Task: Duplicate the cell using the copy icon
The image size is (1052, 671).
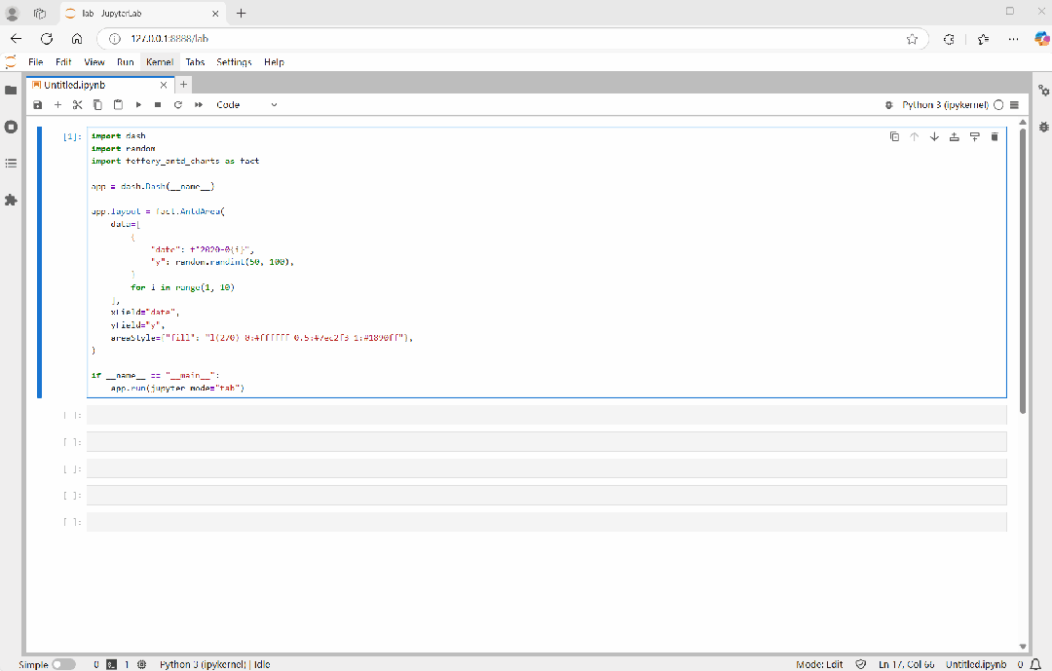Action: (x=894, y=137)
